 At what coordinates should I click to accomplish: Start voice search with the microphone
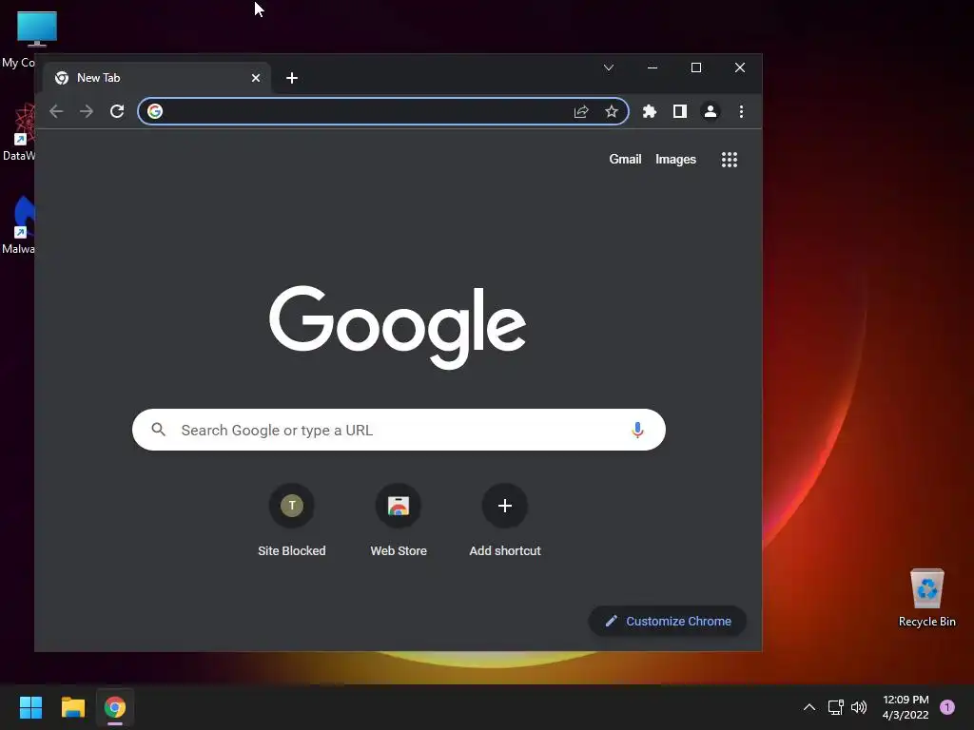tap(637, 430)
